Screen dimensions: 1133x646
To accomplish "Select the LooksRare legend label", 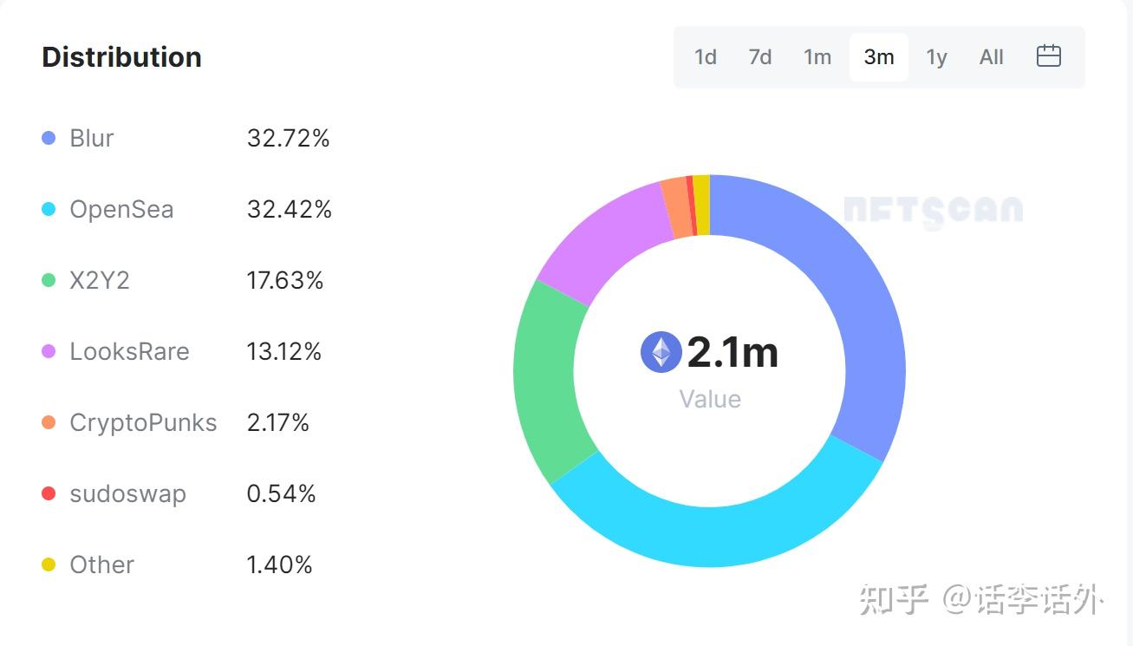I will point(129,351).
